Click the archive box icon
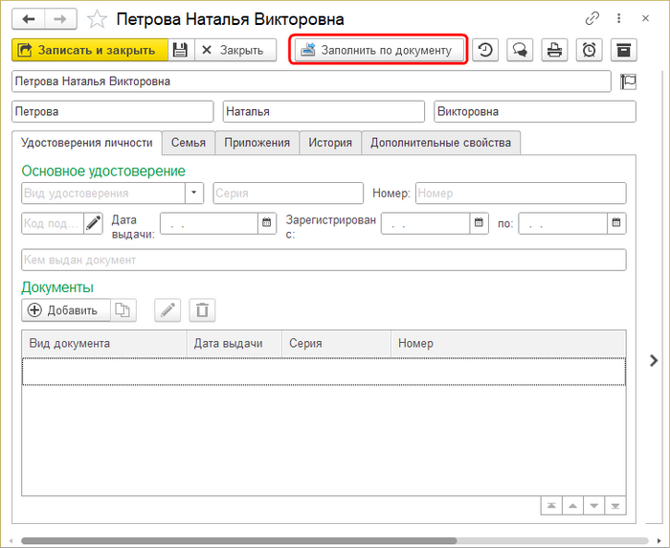Screen dimensions: 670x548 click(624, 50)
